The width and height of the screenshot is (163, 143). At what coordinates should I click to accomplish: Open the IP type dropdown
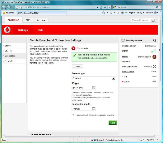(94, 88)
